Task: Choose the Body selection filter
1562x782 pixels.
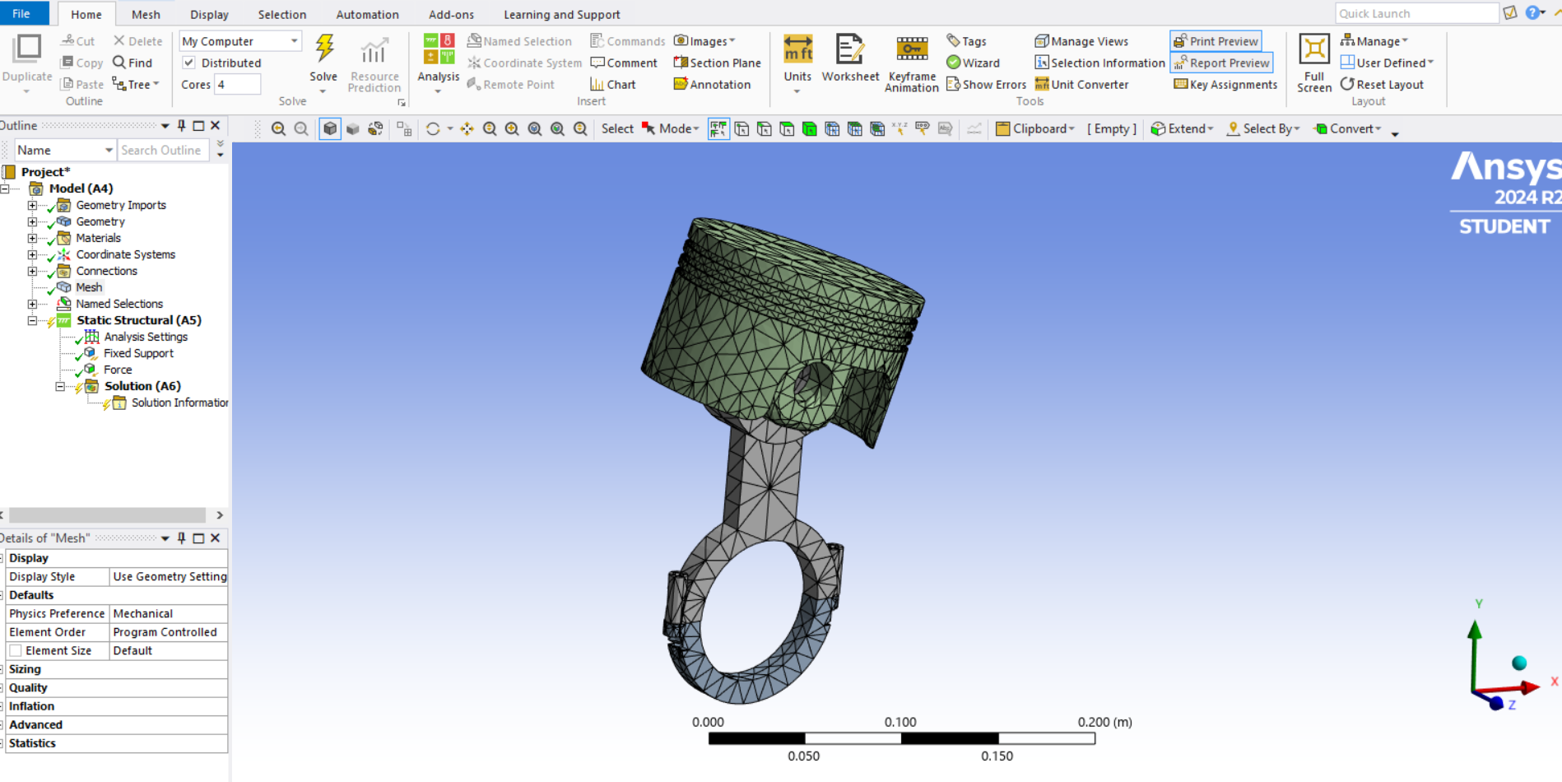Action: tap(810, 129)
